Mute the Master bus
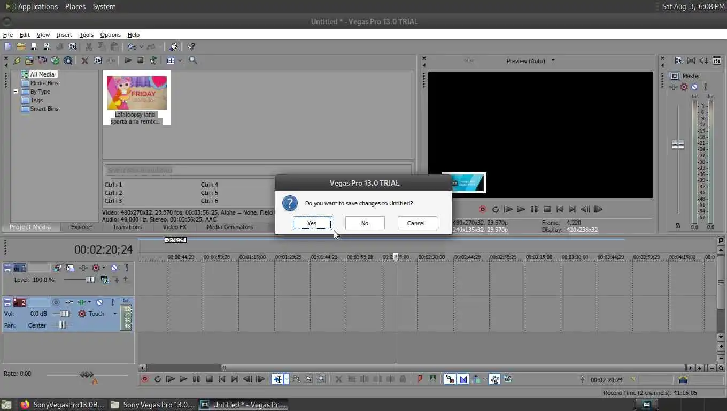The height and width of the screenshot is (411, 727). (x=694, y=87)
